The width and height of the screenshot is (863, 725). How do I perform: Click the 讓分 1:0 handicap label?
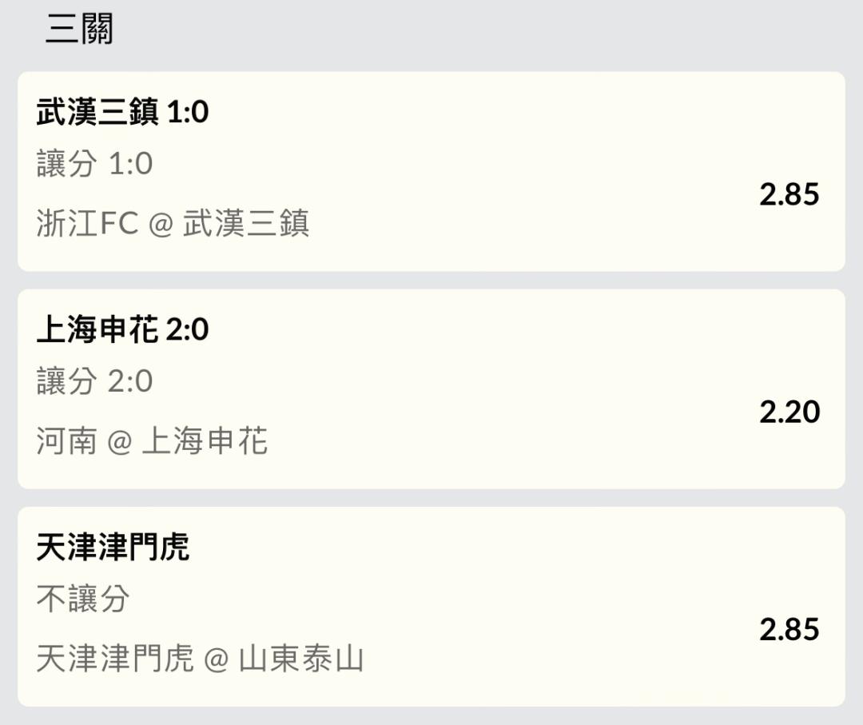[x=94, y=164]
